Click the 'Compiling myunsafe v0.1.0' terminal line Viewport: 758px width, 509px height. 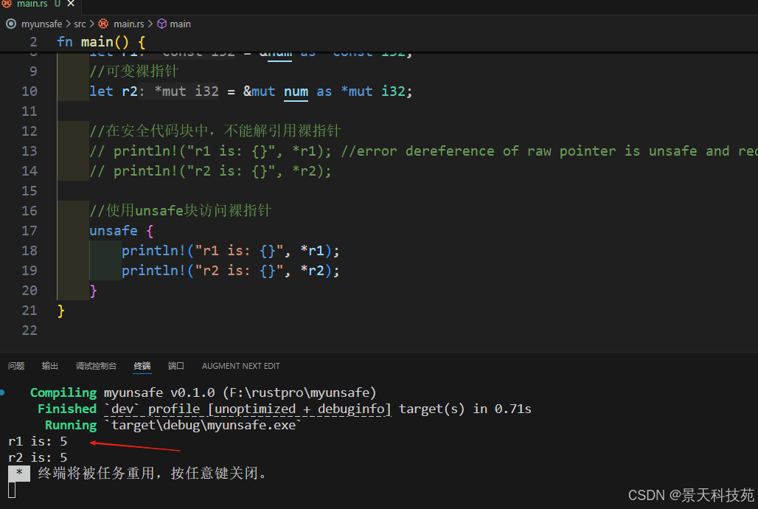pos(203,392)
